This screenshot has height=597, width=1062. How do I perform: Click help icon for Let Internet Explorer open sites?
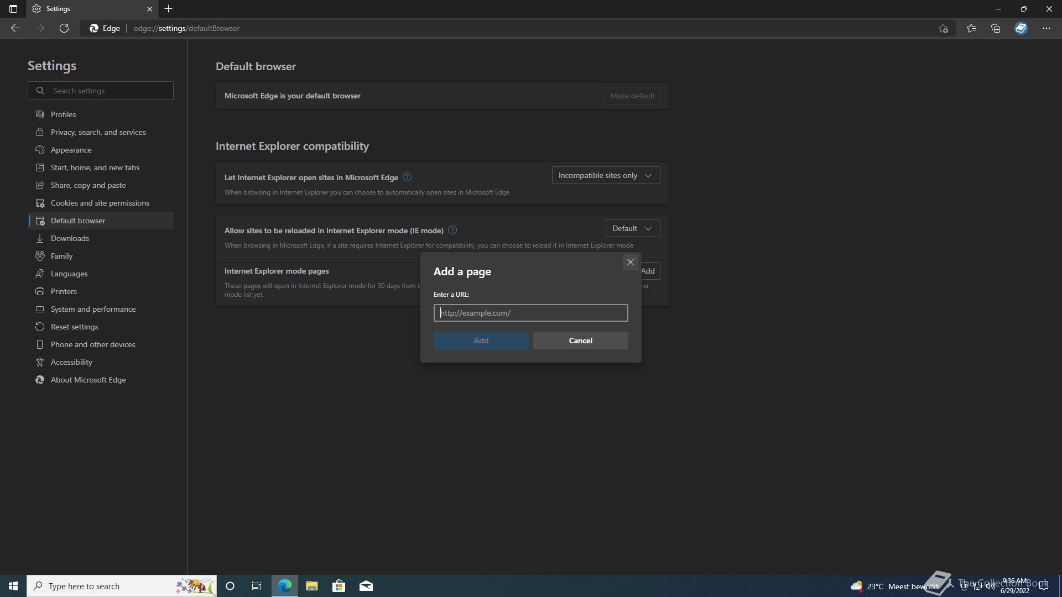pyautogui.click(x=407, y=177)
